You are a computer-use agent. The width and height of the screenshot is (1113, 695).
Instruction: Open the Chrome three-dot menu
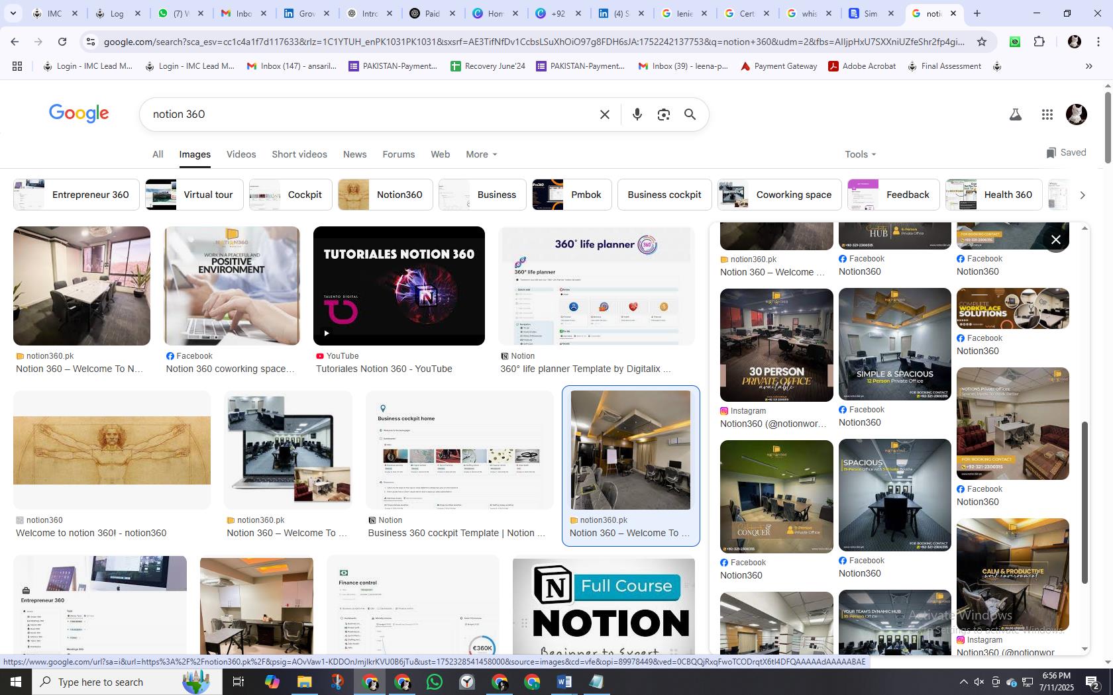(1098, 42)
